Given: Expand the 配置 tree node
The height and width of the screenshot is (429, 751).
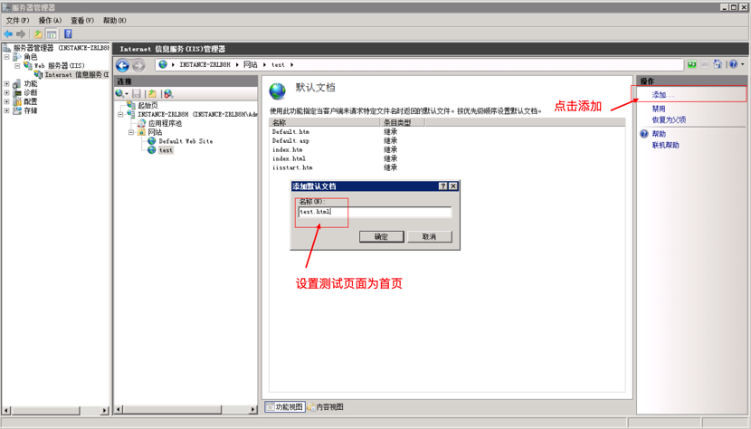Looking at the screenshot, I should point(6,101).
